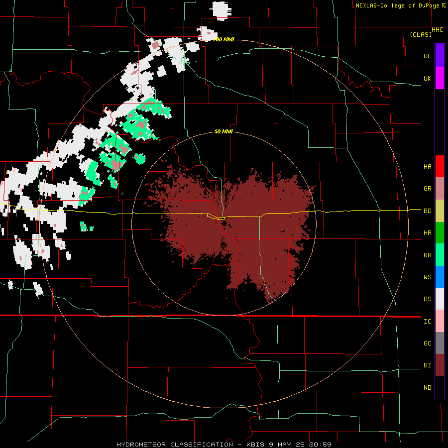448x448 pixels.
Task: Click the "UK" legend label
Action: tap(427, 78)
